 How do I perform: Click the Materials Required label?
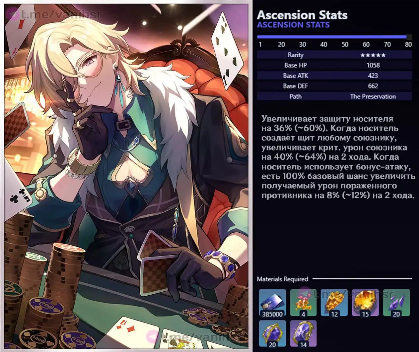282,279
